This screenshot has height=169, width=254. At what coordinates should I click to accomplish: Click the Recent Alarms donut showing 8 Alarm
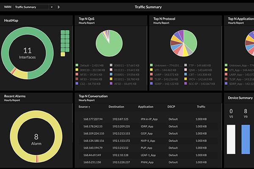(36, 136)
